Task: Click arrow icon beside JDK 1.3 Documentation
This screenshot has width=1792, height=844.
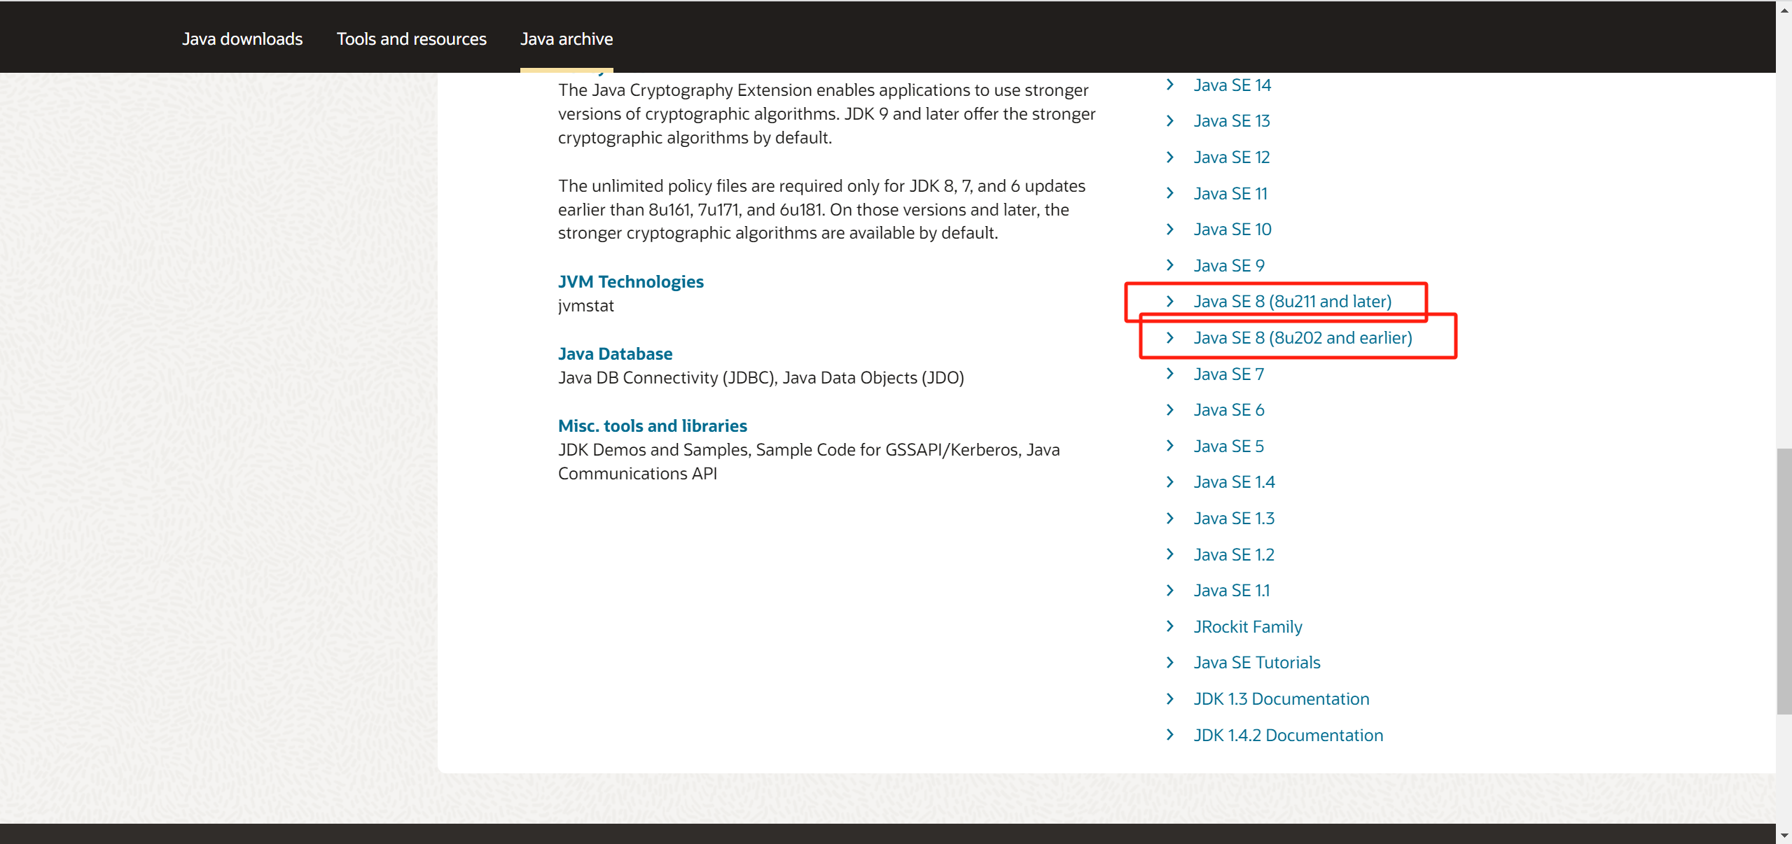Action: tap(1169, 698)
